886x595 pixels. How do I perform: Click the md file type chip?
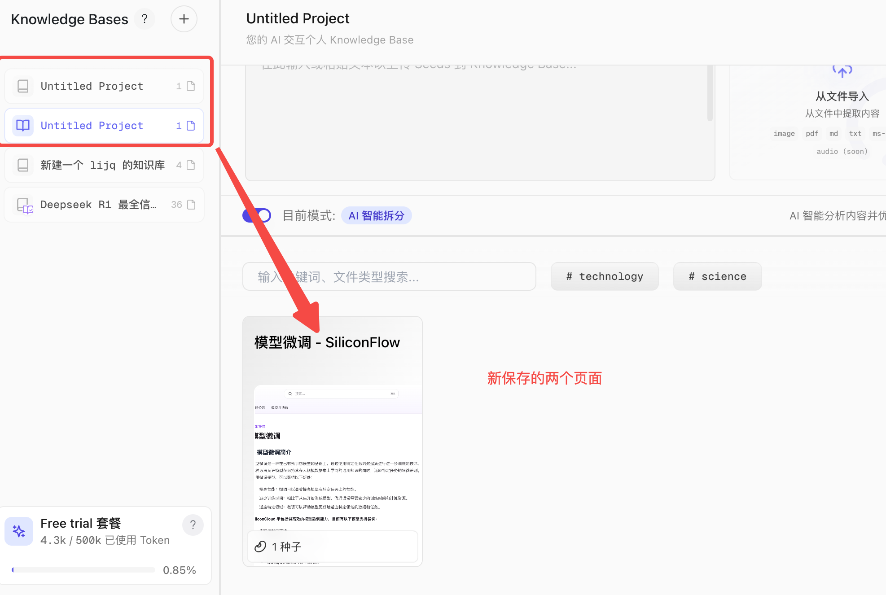[x=833, y=134]
